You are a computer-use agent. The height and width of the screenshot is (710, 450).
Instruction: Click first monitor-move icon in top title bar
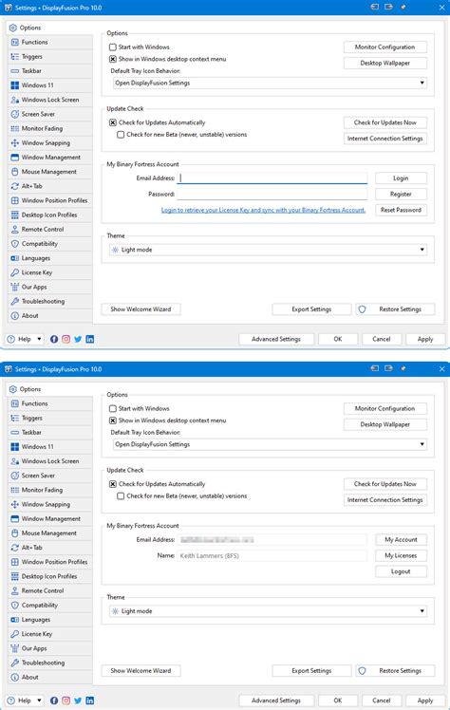coord(374,8)
